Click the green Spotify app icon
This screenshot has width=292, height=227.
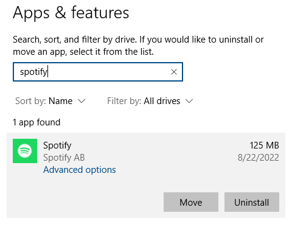click(x=25, y=151)
